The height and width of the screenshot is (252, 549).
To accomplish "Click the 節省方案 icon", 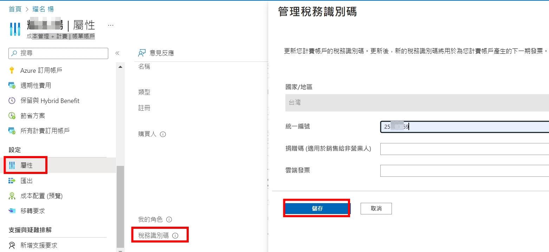I will coord(12,116).
